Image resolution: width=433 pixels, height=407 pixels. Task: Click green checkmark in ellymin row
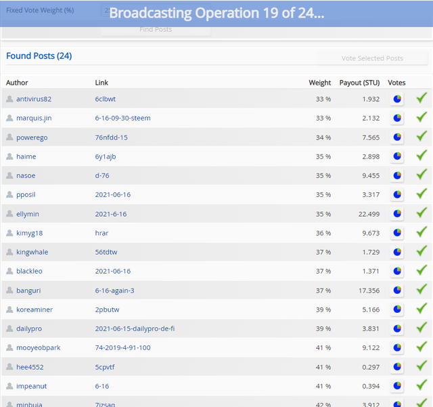tap(421, 213)
